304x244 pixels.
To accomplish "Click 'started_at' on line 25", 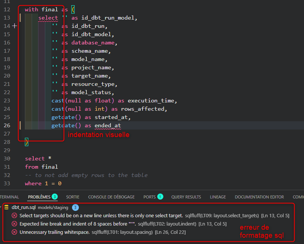I will point(111,117).
